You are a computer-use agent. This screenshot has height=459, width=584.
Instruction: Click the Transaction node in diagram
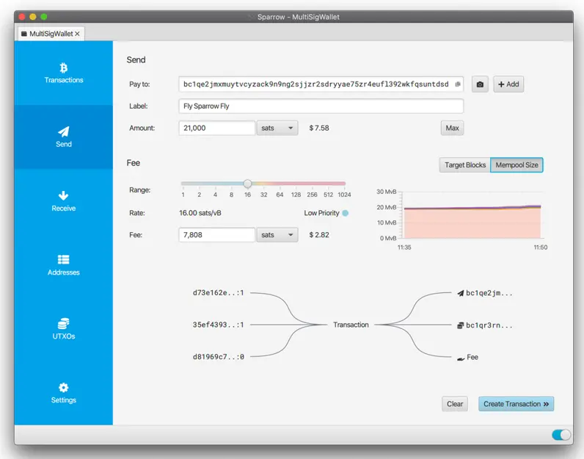click(351, 325)
